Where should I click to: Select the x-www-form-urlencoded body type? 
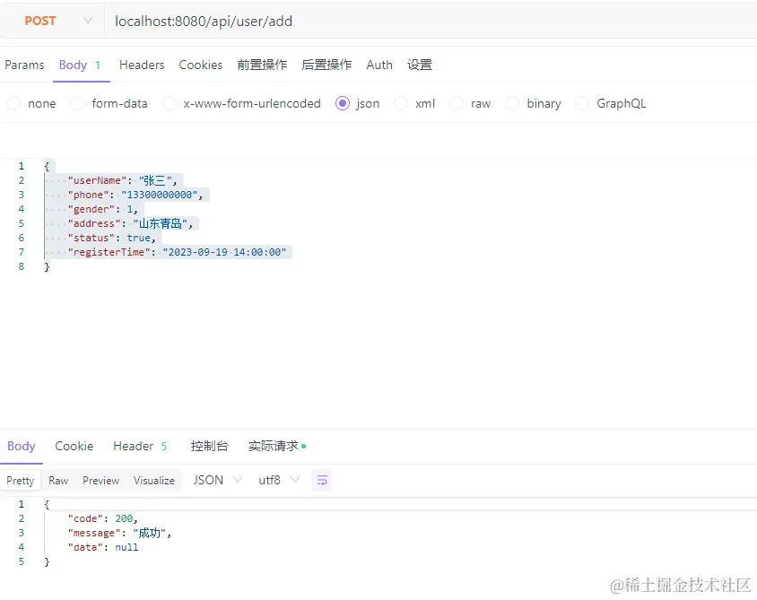tap(241, 103)
